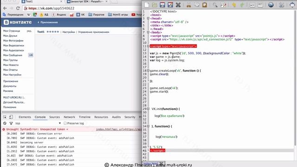This screenshot has height=167, width=297.
Task: Preview in browser via the globe icon
Action: point(271,5)
